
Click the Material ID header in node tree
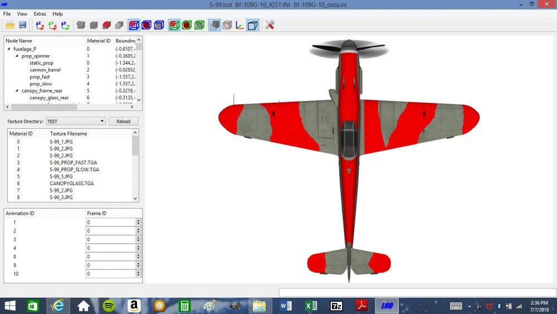99,41
